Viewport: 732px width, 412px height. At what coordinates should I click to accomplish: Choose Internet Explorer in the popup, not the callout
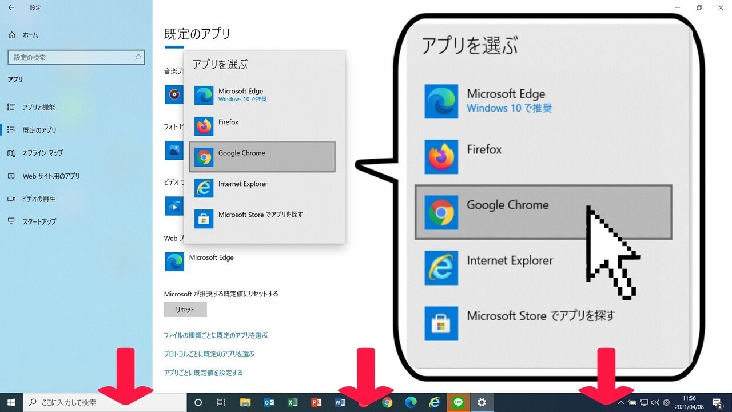point(262,188)
